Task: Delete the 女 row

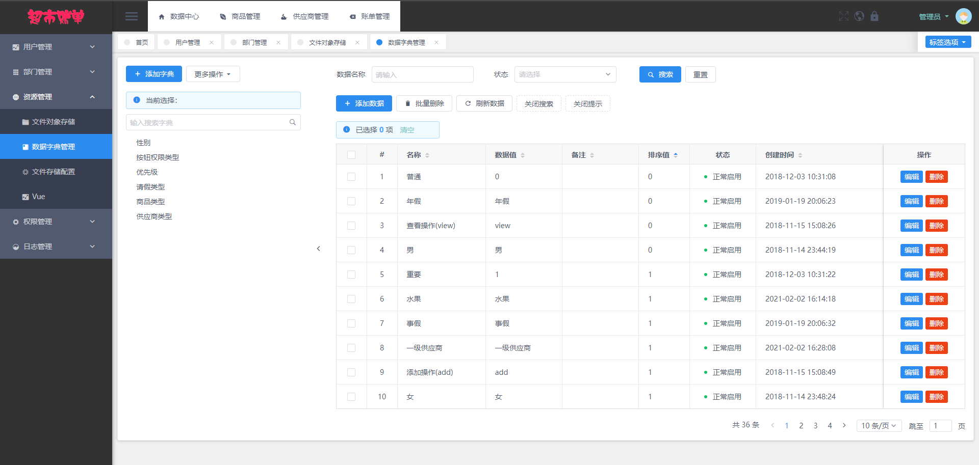Action: pyautogui.click(x=937, y=397)
